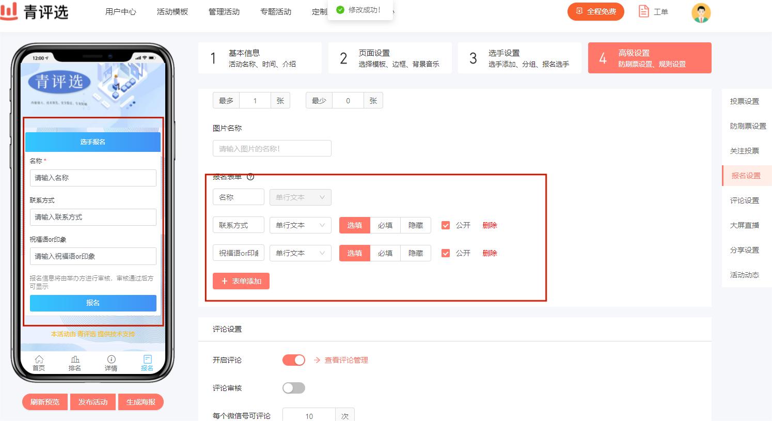
Task: Set 联系方式 field to 必填
Action: tap(385, 225)
